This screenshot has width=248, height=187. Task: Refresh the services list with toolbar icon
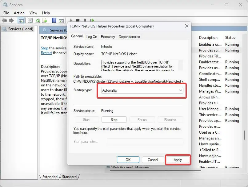pyautogui.click(x=37, y=20)
